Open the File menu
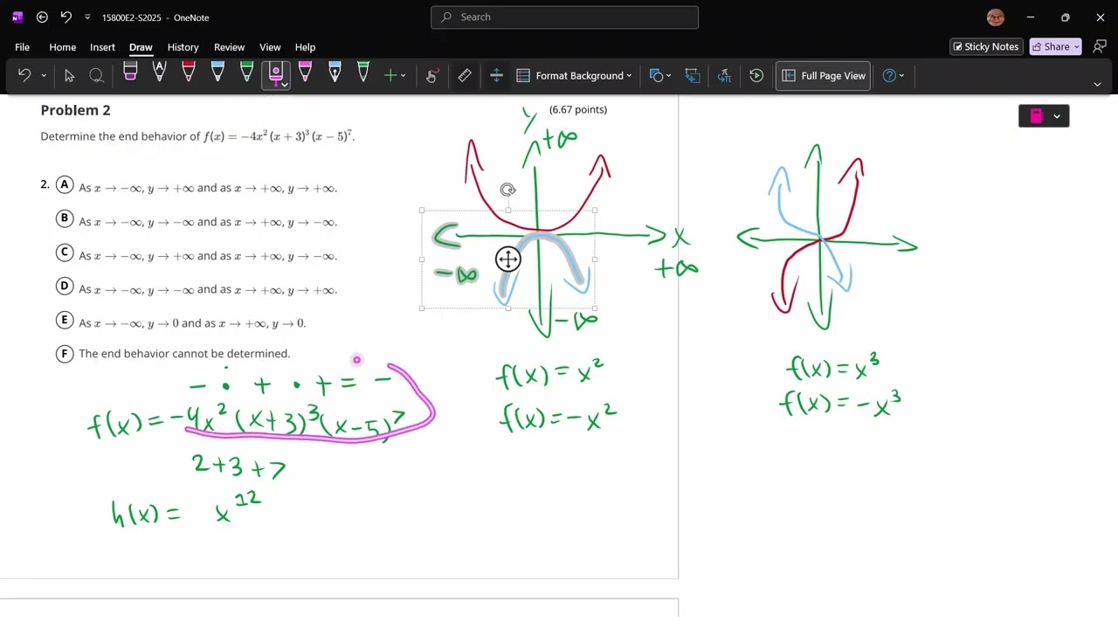 (22, 47)
